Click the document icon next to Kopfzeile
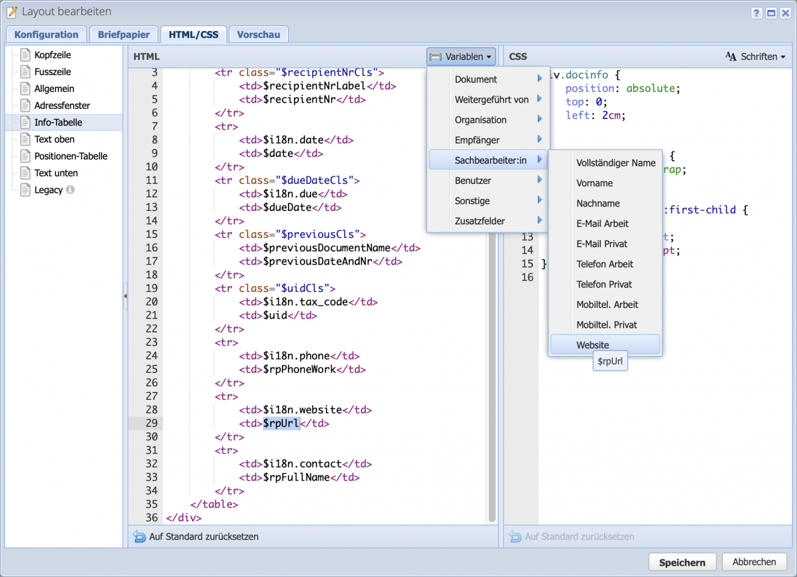 point(25,54)
